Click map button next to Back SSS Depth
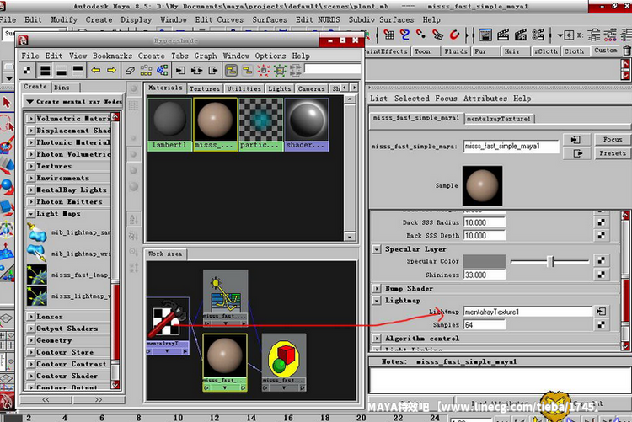 pos(601,235)
